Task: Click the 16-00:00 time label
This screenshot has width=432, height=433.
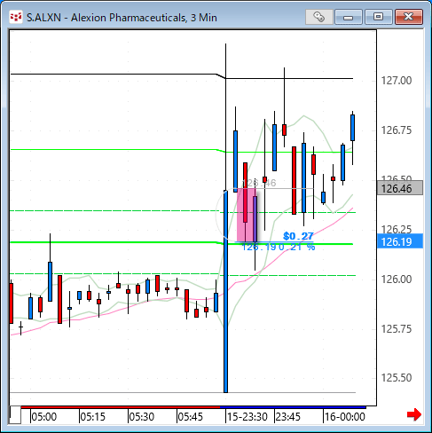Action: click(x=344, y=417)
